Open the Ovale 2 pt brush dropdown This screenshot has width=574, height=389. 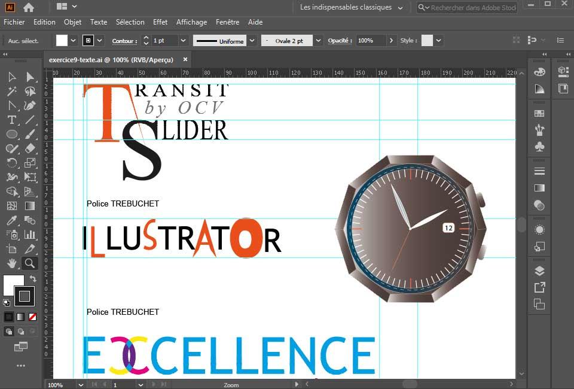pyautogui.click(x=318, y=41)
